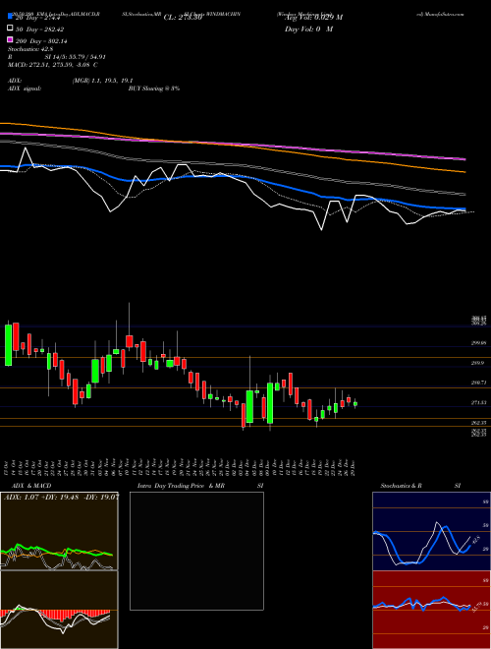Click the 'BUY Slowing @ 5%' ADX signal text
The width and height of the screenshot is (491, 649).
click(x=154, y=88)
